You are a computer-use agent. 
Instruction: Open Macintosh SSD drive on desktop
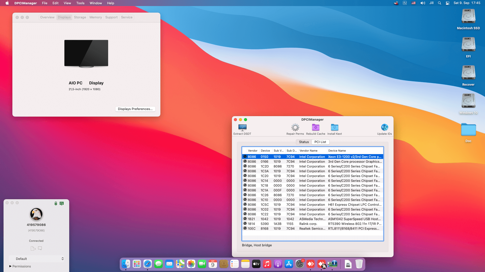coord(468,16)
